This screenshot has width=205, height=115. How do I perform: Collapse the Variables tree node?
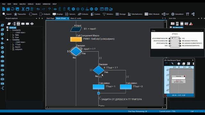(8, 40)
